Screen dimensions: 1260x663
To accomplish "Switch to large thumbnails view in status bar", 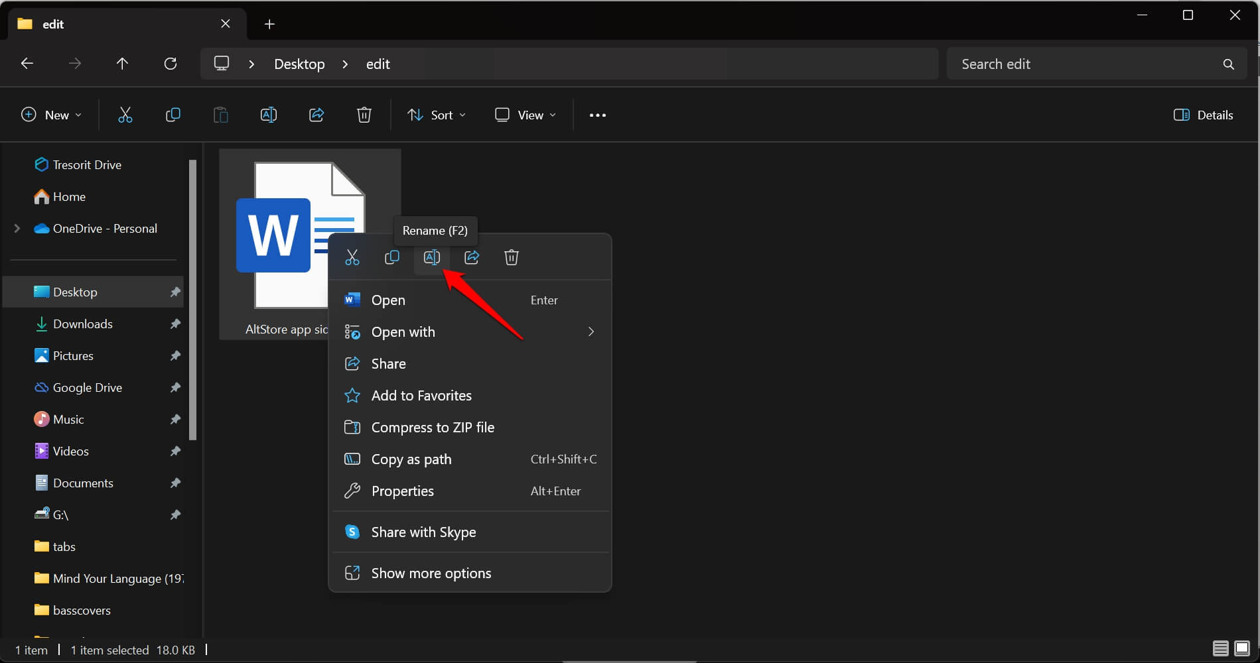I will [1241, 648].
